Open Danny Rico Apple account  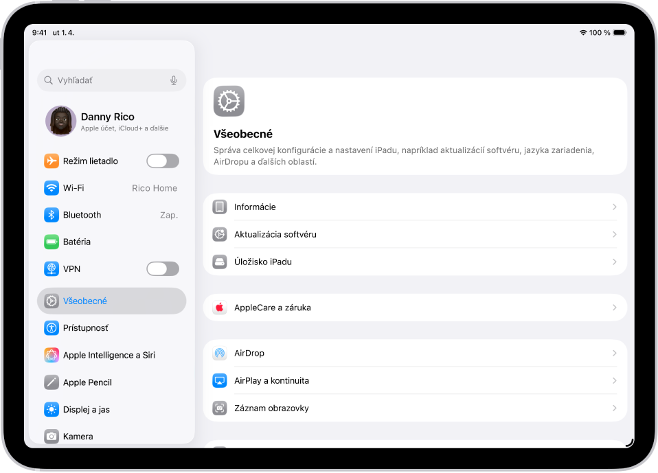click(x=112, y=122)
